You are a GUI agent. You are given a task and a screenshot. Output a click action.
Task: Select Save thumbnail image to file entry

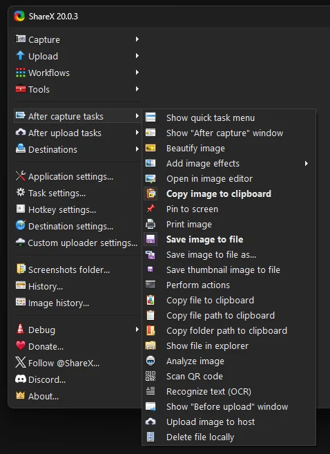click(229, 269)
